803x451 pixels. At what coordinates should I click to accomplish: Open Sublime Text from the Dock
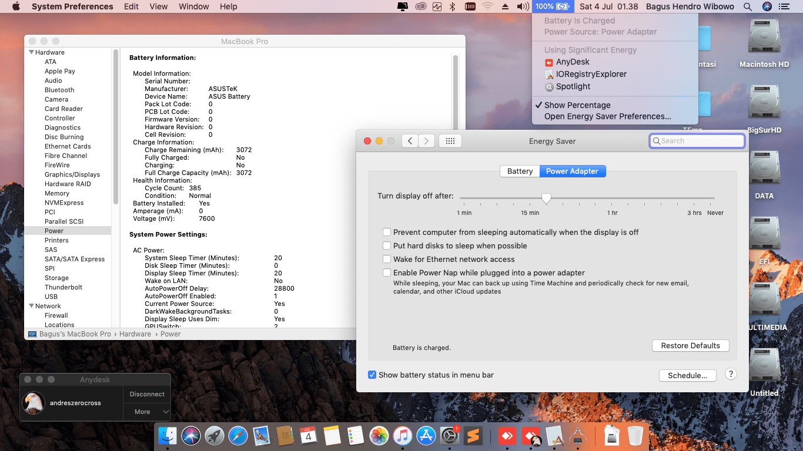tap(473, 436)
